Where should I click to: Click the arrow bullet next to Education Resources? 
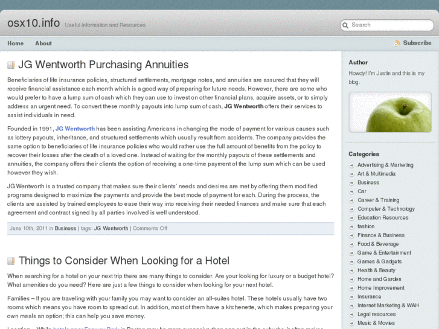(351, 218)
